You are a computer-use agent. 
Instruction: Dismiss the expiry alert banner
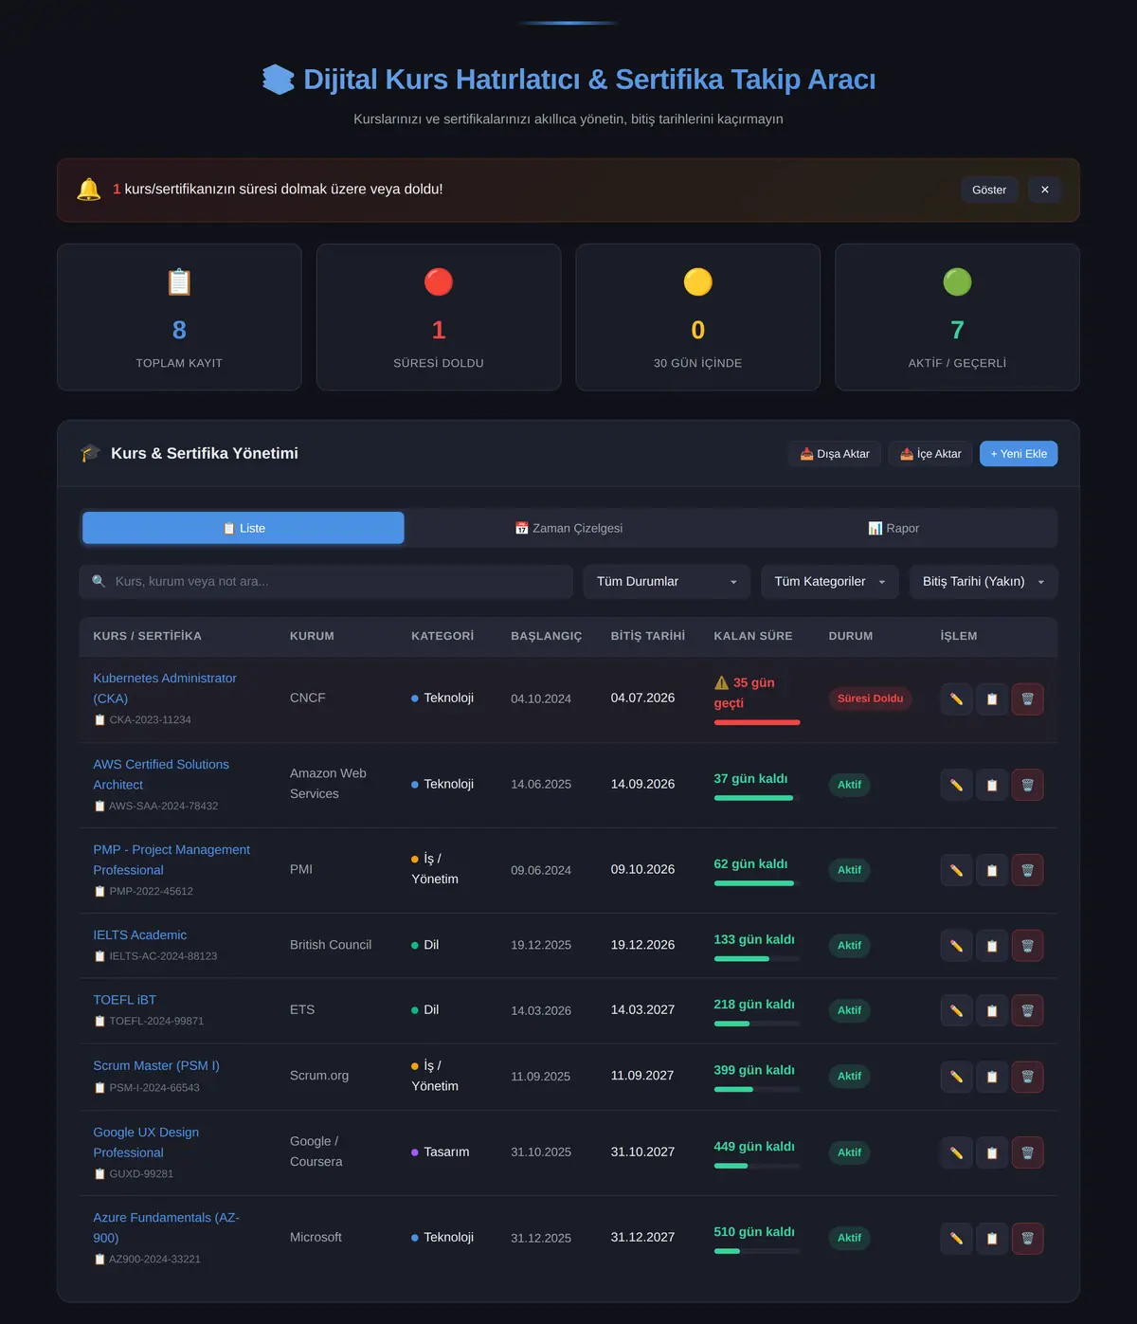point(1045,190)
